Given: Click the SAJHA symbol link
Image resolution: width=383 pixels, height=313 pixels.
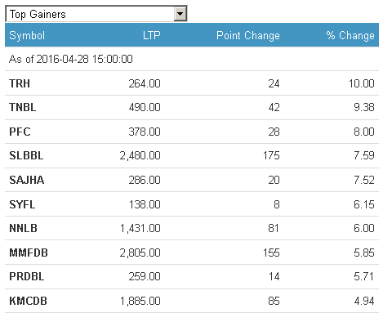Looking at the screenshot, I should tap(27, 180).
